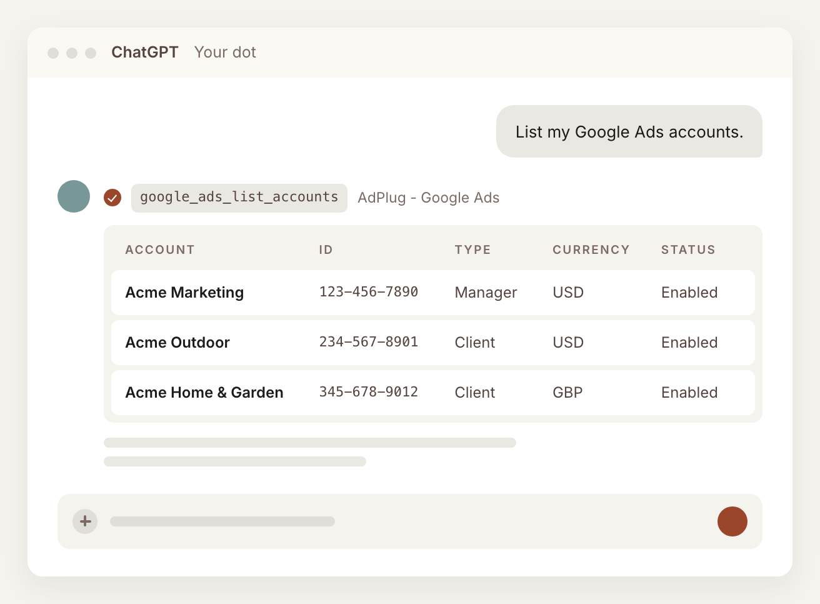Click the Manager type cell
Screen dimensions: 820x604
coord(486,293)
